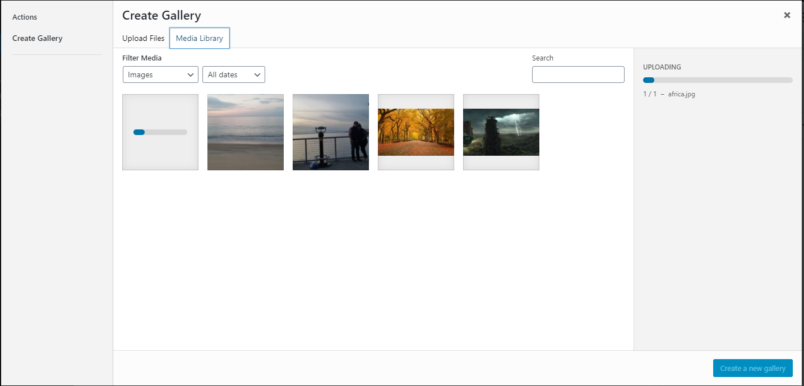Click the sidebar upload progress bar

[x=718, y=80]
